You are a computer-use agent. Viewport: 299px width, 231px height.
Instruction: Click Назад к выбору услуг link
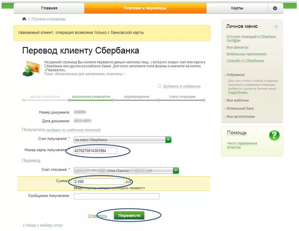pyautogui.click(x=43, y=225)
